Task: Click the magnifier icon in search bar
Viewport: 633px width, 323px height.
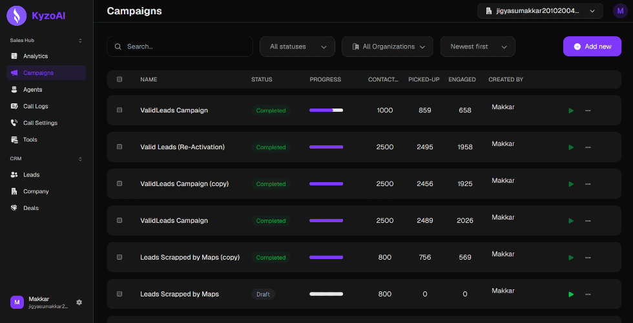Action: pyautogui.click(x=118, y=47)
